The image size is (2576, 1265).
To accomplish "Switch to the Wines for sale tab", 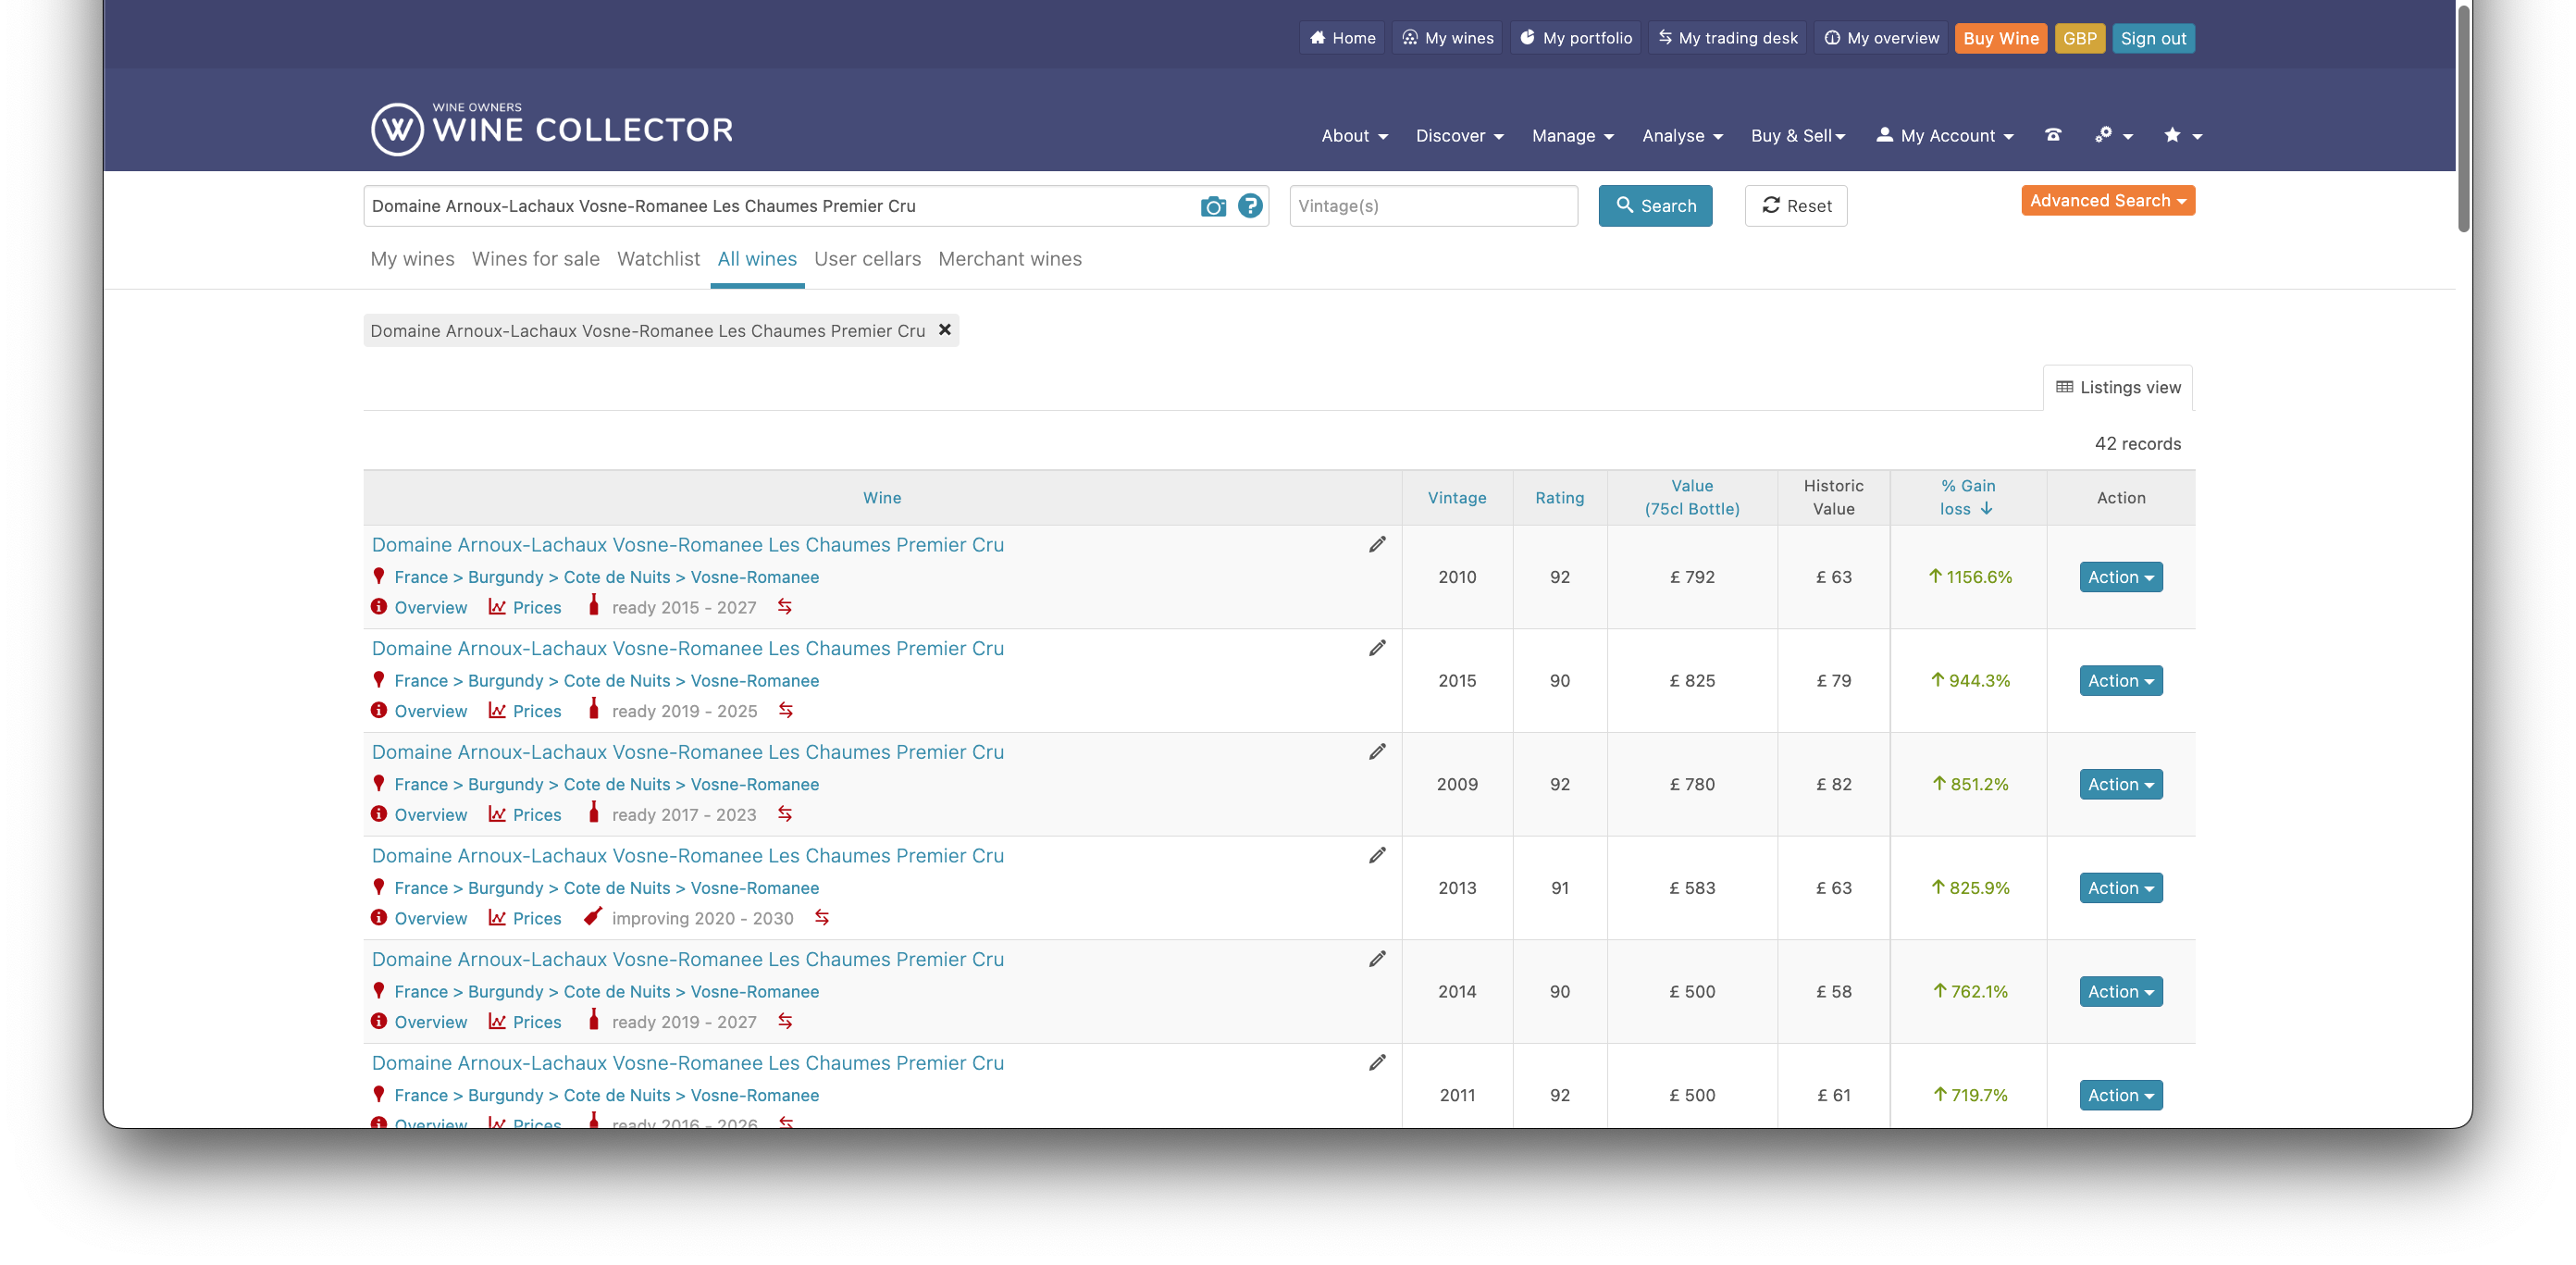I will (535, 259).
